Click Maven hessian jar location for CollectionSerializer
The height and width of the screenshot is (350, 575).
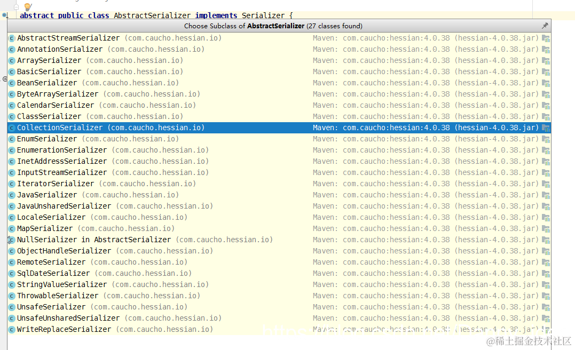(426, 128)
